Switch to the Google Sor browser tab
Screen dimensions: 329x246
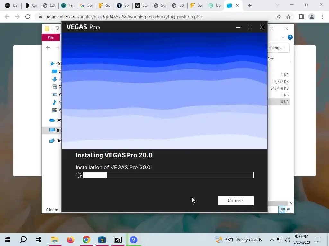point(86,5)
